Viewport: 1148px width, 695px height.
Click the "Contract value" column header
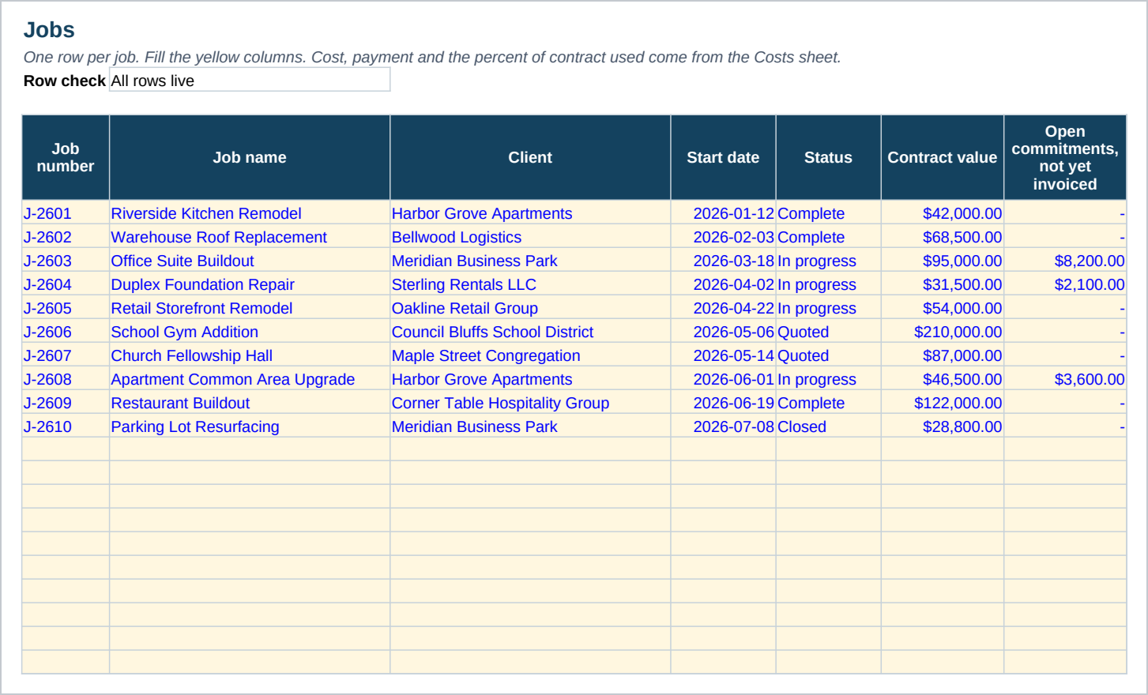coord(943,157)
